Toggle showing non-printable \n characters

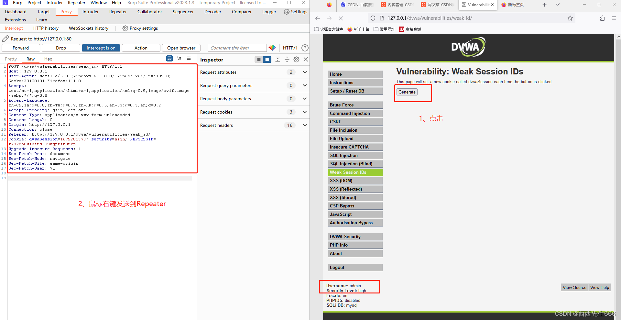(179, 59)
